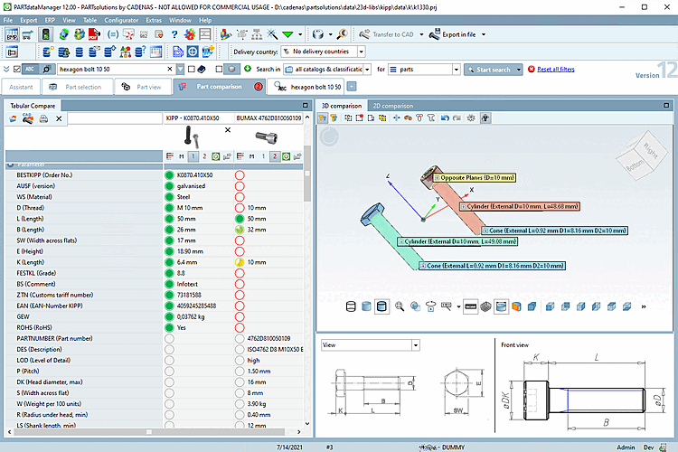Image resolution: width=678 pixels, height=452 pixels.
Task: Click the Reset all filters link
Action: coord(556,70)
